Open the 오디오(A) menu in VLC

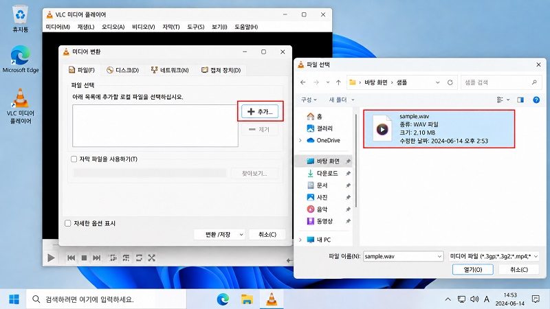(113, 27)
